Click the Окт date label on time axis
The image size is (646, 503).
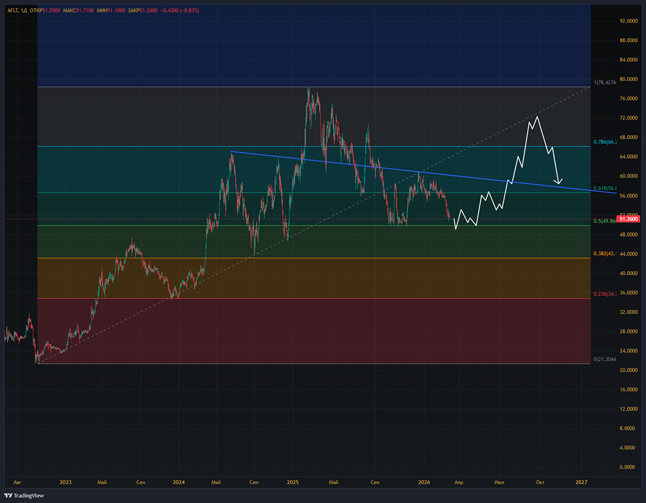coord(540,482)
